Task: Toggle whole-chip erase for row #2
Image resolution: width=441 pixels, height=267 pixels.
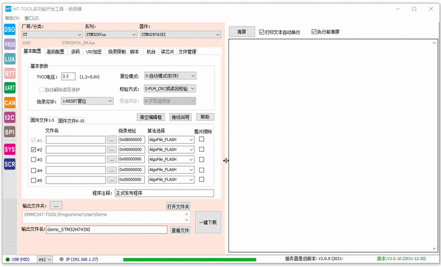Action: point(202,150)
